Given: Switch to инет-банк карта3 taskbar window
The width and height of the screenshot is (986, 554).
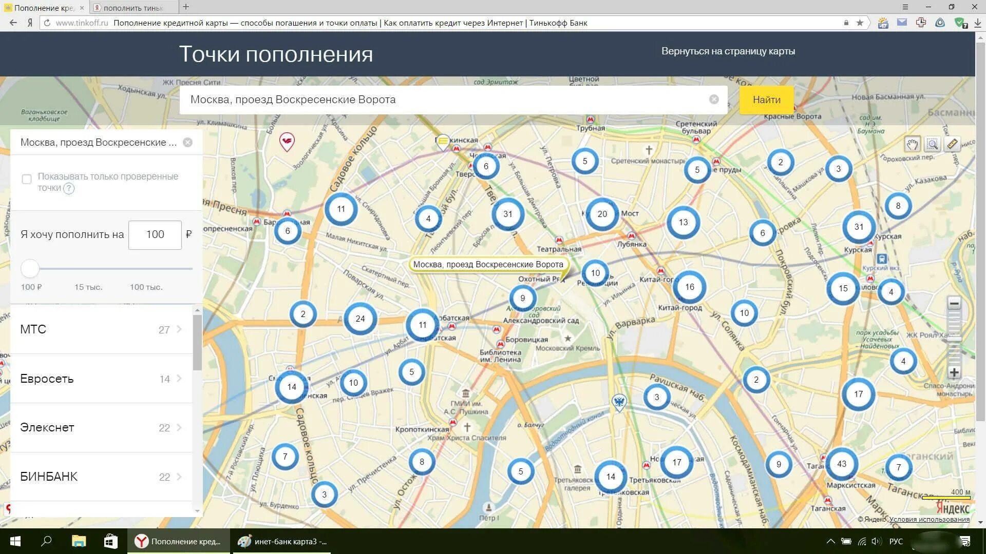Looking at the screenshot, I should [282, 541].
